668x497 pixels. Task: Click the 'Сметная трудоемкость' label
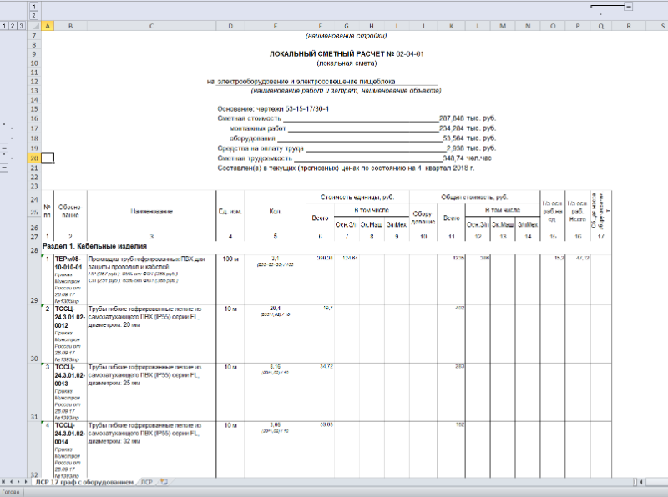(x=255, y=158)
